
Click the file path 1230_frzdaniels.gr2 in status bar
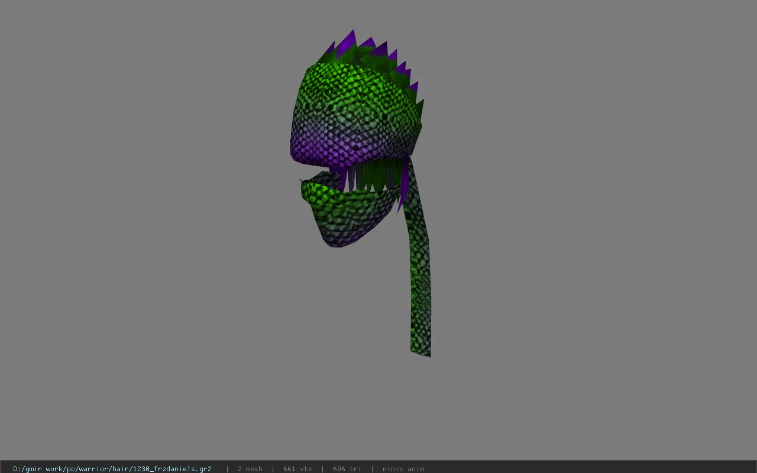pyautogui.click(x=112, y=469)
